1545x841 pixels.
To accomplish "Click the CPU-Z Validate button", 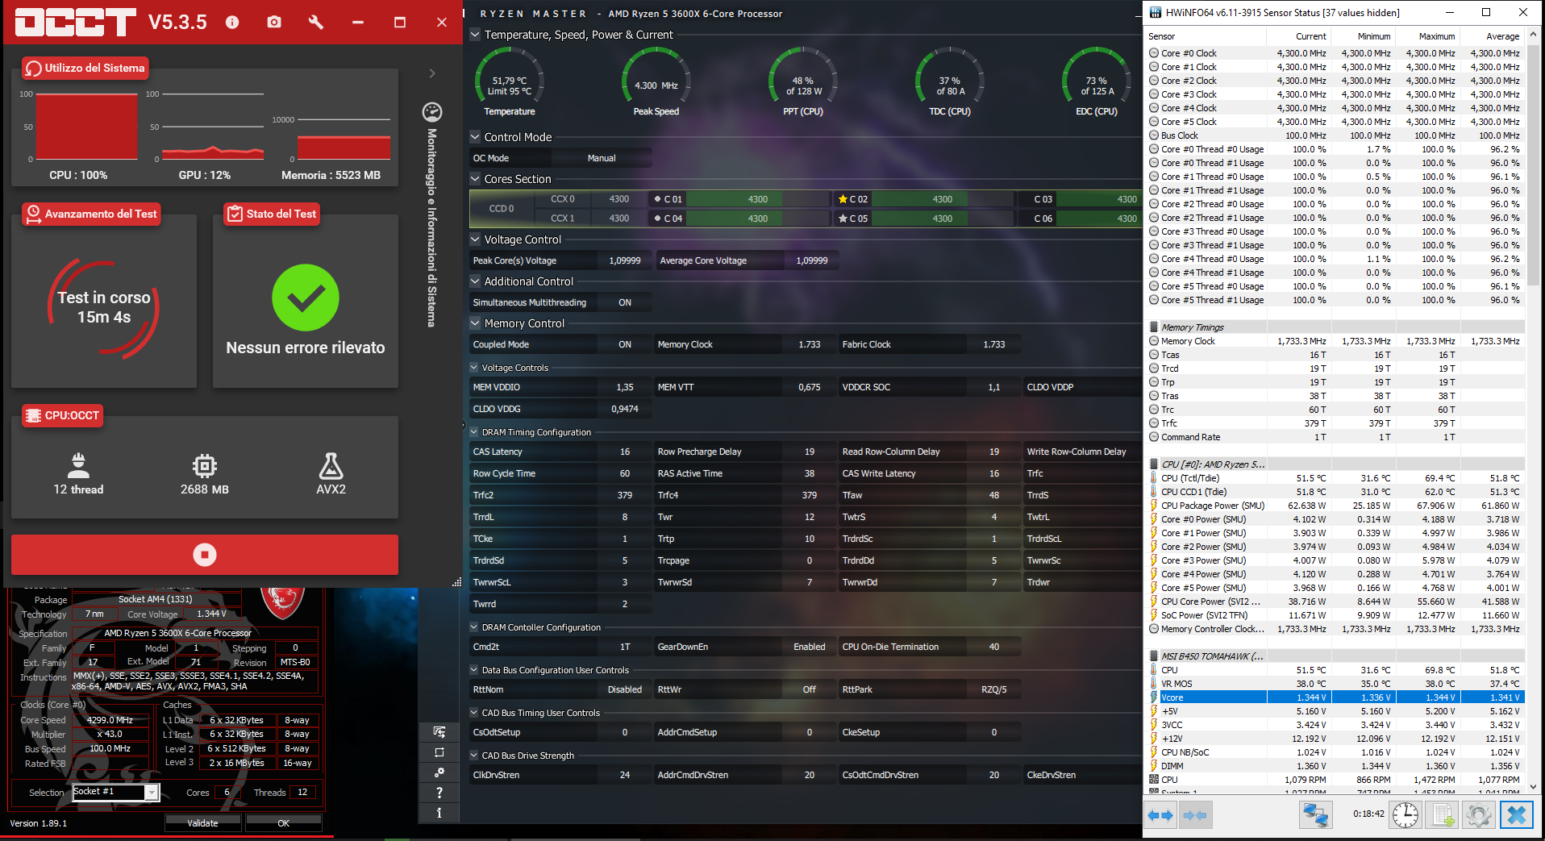I will pos(203,823).
